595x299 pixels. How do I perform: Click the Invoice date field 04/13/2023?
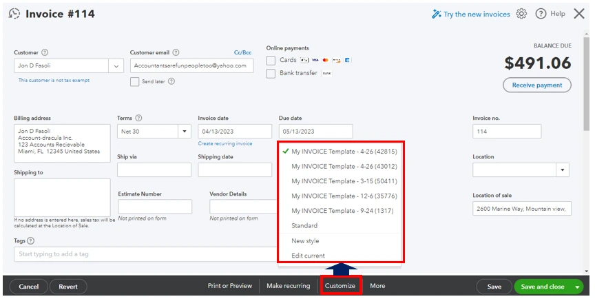(235, 132)
